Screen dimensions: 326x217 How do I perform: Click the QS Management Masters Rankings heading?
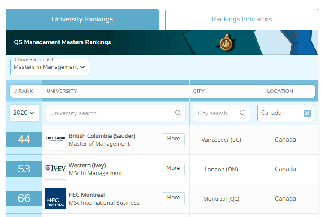[x=62, y=42]
